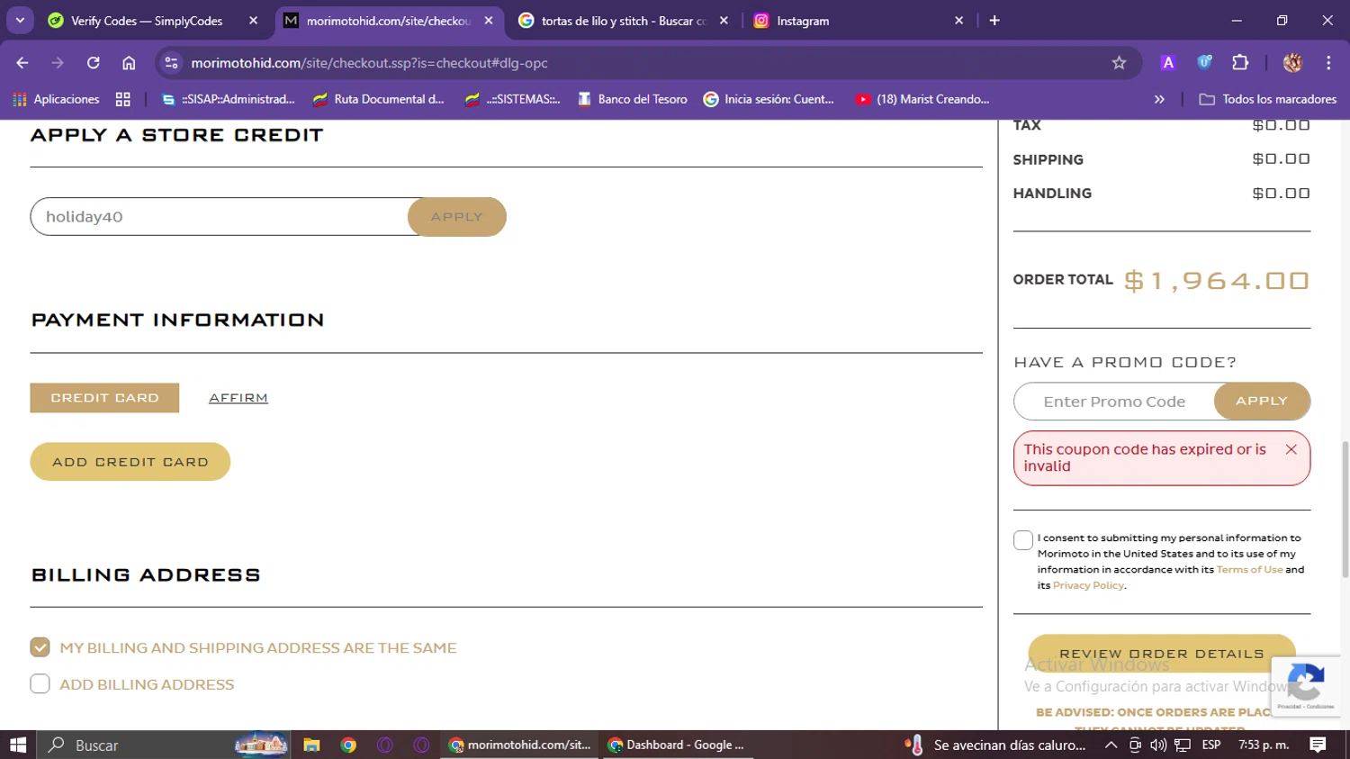Toggle billing and shipping same checkbox
1350x759 pixels.
(40, 647)
